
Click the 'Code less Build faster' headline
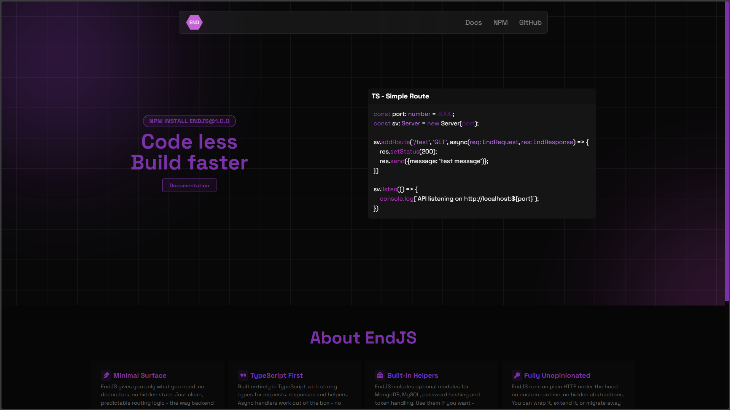coord(189,152)
